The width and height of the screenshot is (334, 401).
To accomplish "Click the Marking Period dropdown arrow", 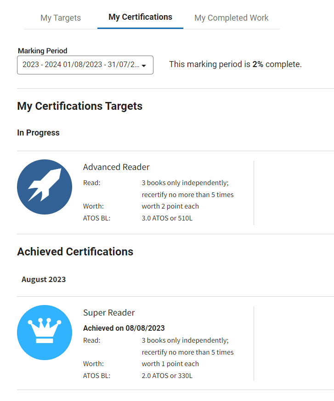I will 144,66.
